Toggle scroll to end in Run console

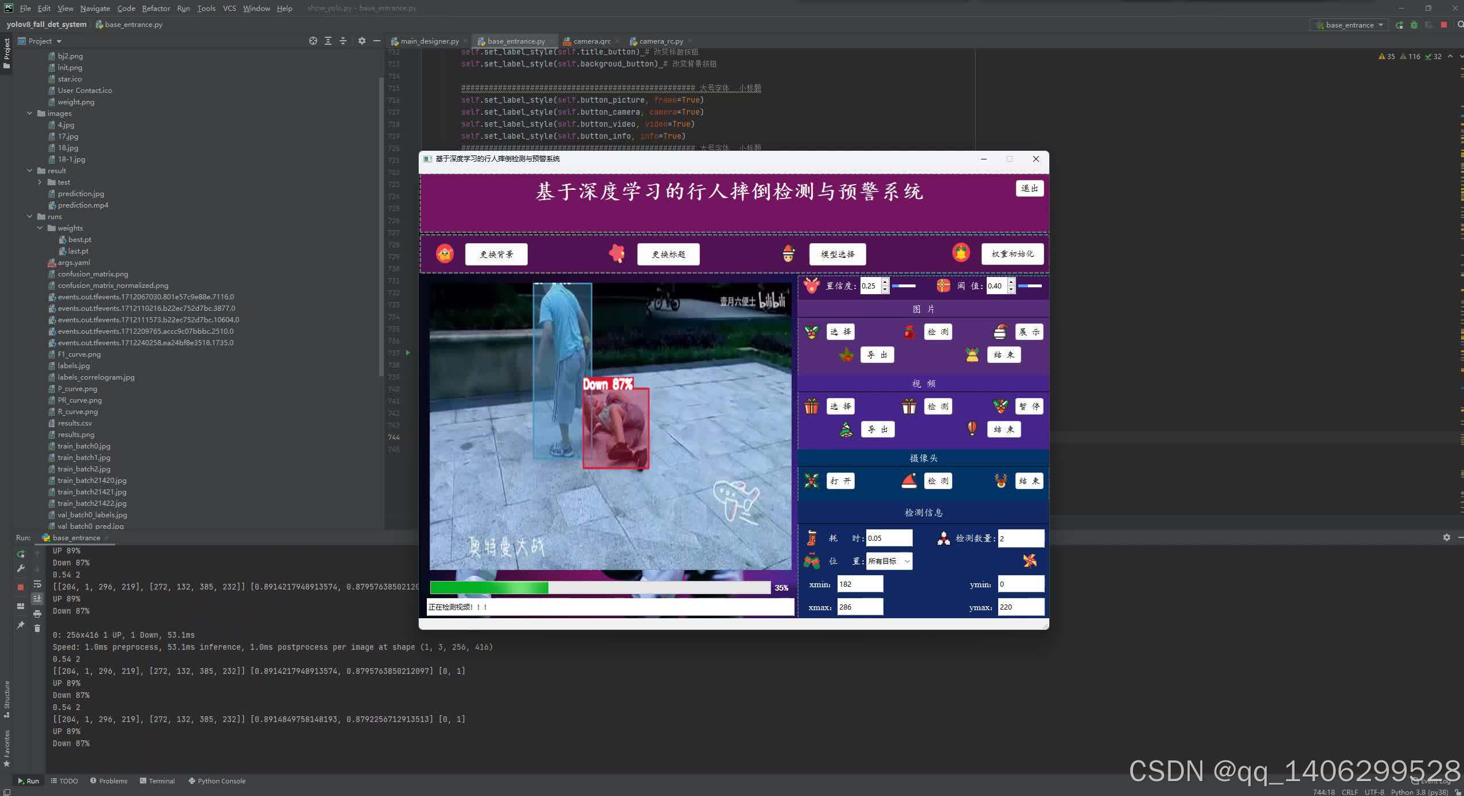pyautogui.click(x=37, y=599)
